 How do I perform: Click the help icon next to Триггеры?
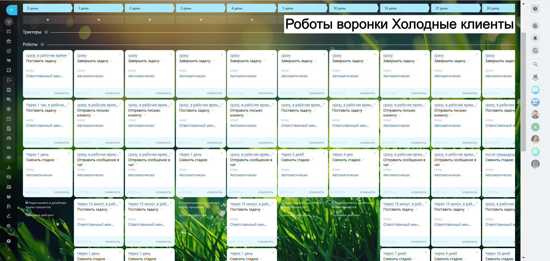tap(46, 32)
